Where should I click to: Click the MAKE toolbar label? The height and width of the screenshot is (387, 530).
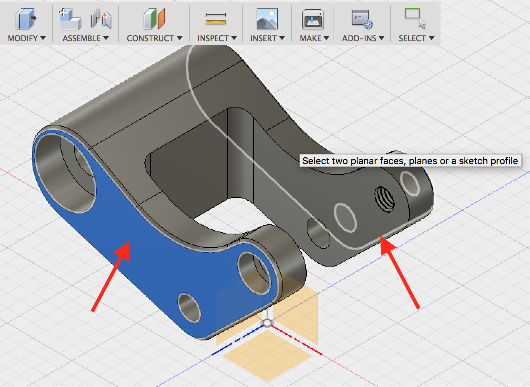pos(310,38)
